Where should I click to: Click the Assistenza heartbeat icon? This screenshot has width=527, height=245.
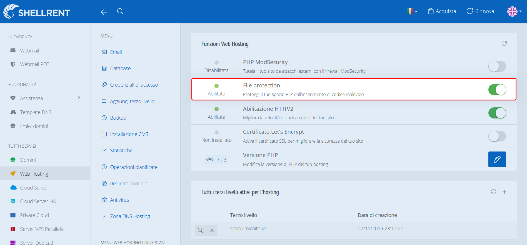pyautogui.click(x=13, y=98)
